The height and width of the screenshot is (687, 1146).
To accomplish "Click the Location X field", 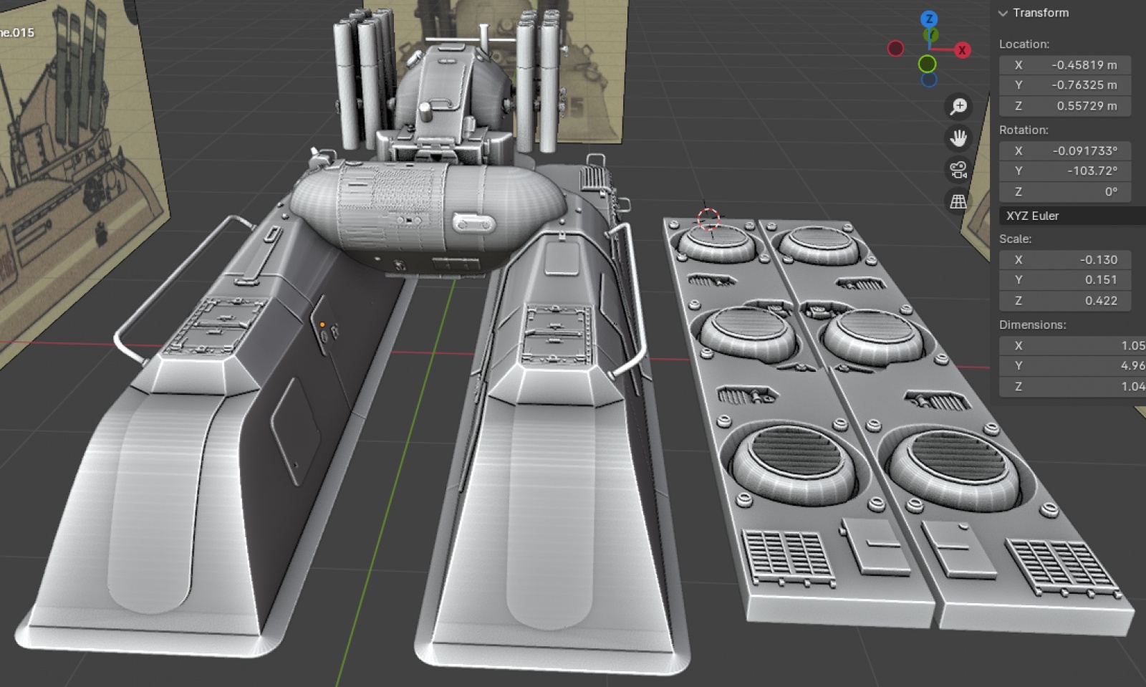I will pos(1065,65).
